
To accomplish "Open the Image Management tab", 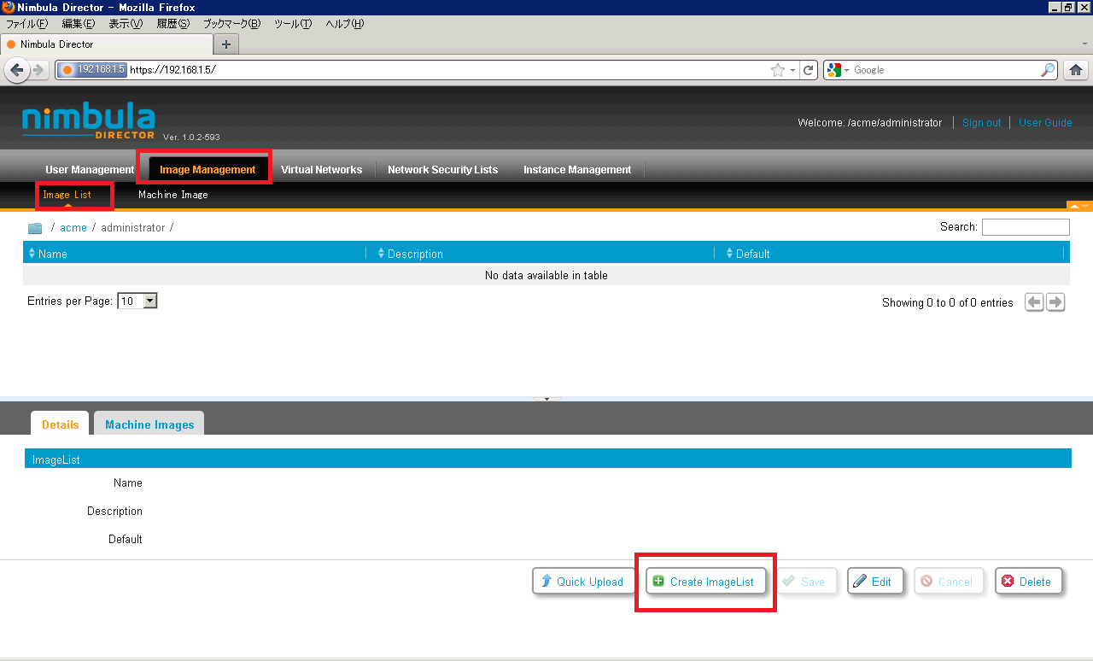I will click(207, 170).
